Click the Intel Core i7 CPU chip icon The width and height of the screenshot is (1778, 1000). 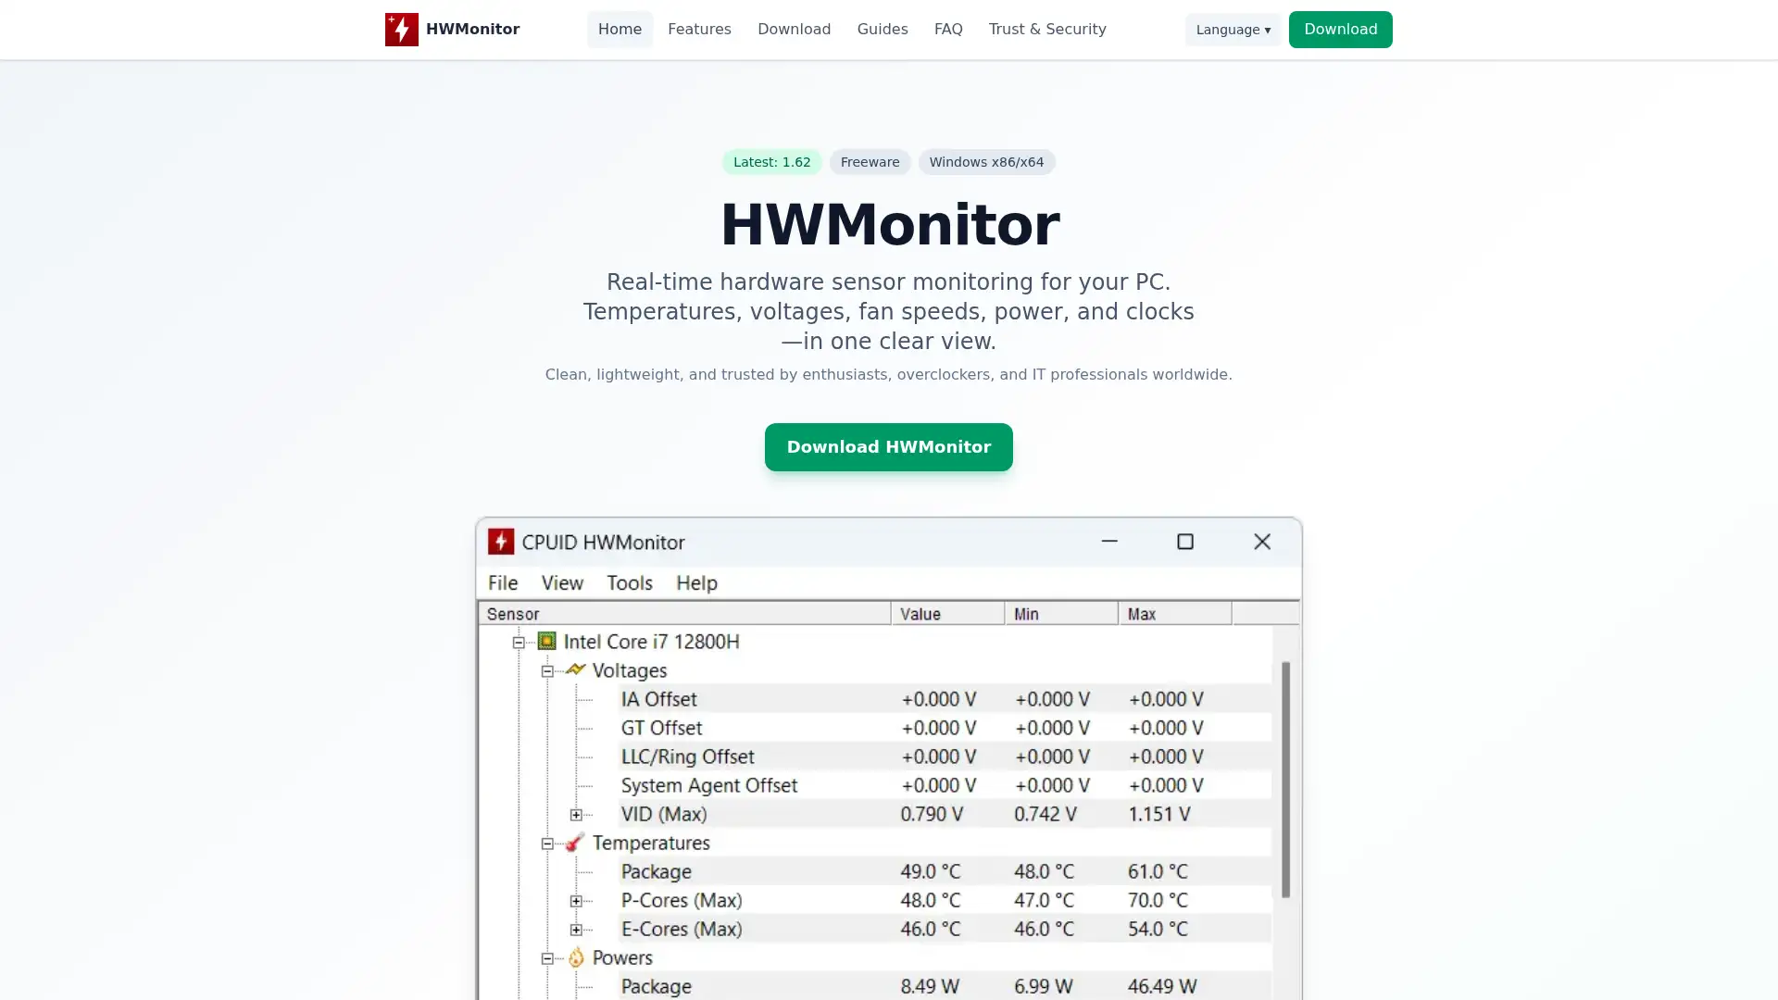tap(547, 641)
